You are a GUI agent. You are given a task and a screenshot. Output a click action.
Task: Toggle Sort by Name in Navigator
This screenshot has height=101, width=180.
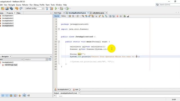[x=24, y=95]
